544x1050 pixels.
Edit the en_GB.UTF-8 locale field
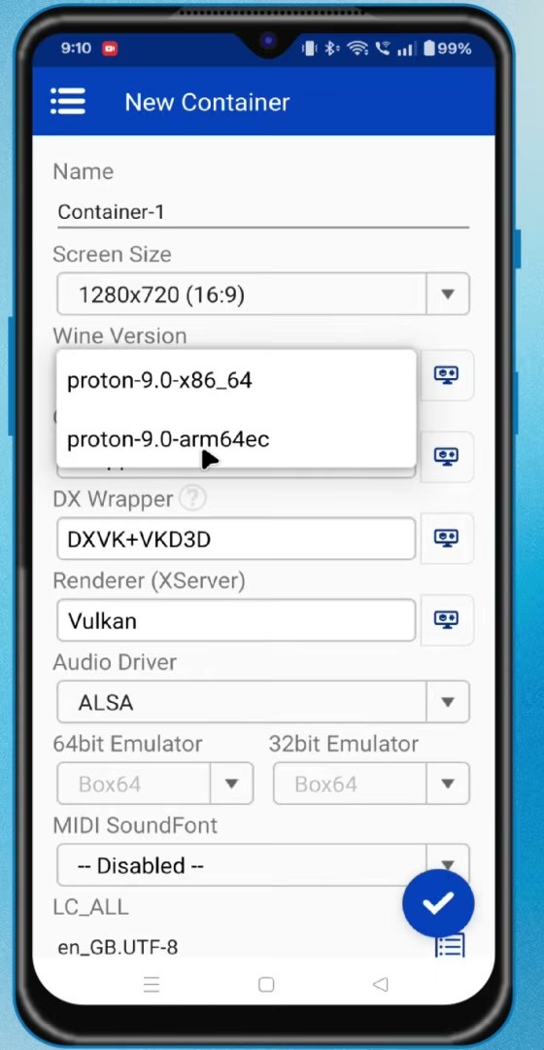[x=241, y=947]
